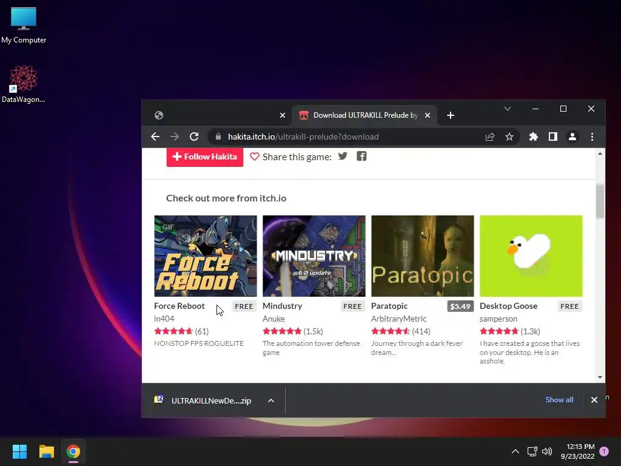Image resolution: width=621 pixels, height=466 pixels.
Task: Open author samperson's page
Action: [x=498, y=319]
